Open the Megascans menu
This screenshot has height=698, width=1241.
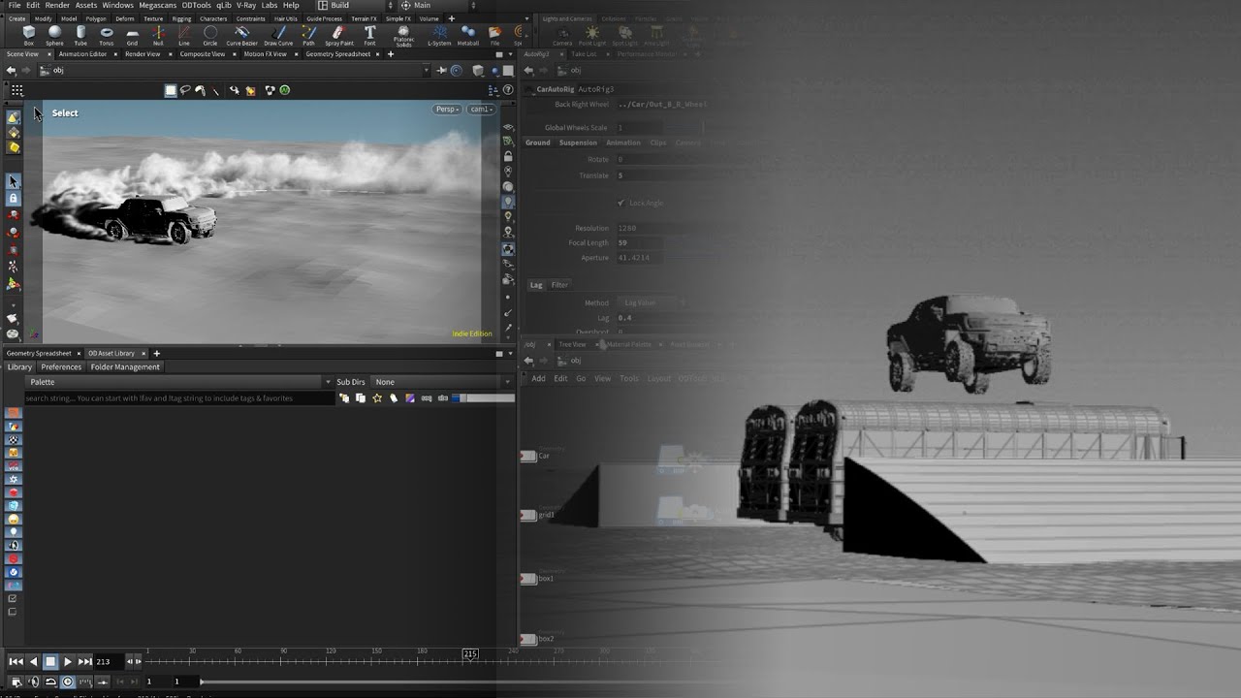tap(158, 5)
